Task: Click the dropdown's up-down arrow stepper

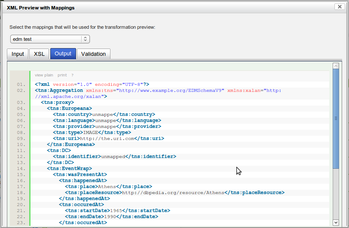Action: (x=85, y=39)
